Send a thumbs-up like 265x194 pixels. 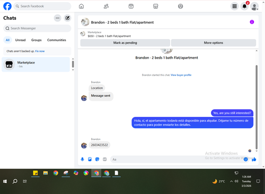tap(254, 159)
